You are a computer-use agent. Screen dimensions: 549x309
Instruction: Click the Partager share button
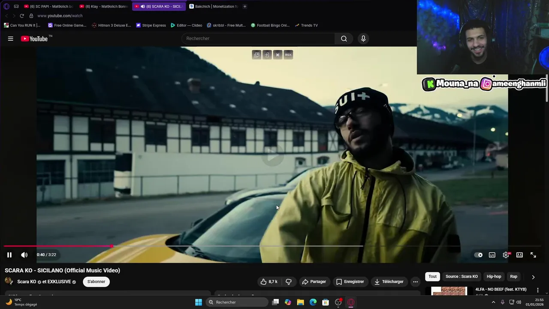click(x=314, y=282)
